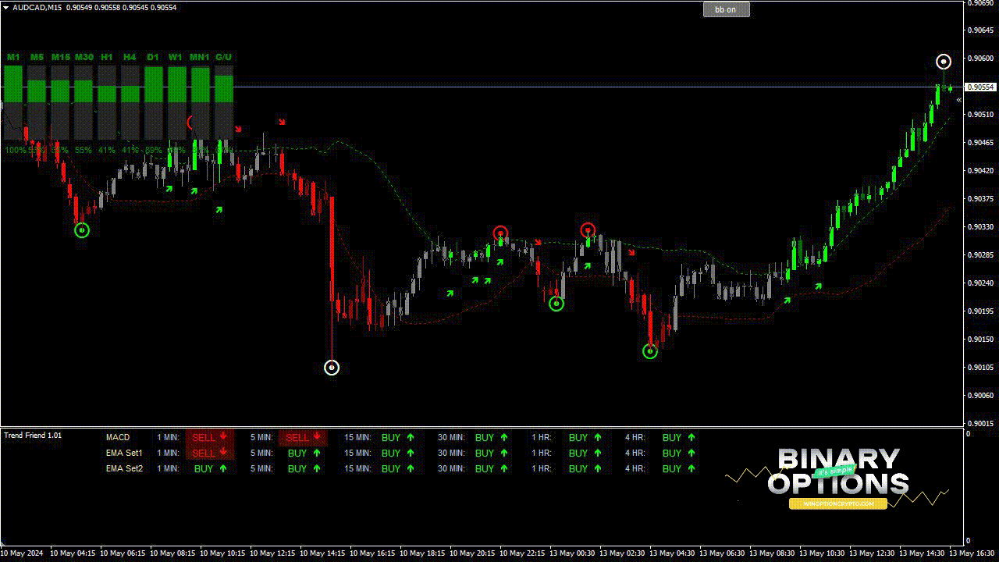Click the right red circle sell signal
Screen dimensions: 999x562
588,230
